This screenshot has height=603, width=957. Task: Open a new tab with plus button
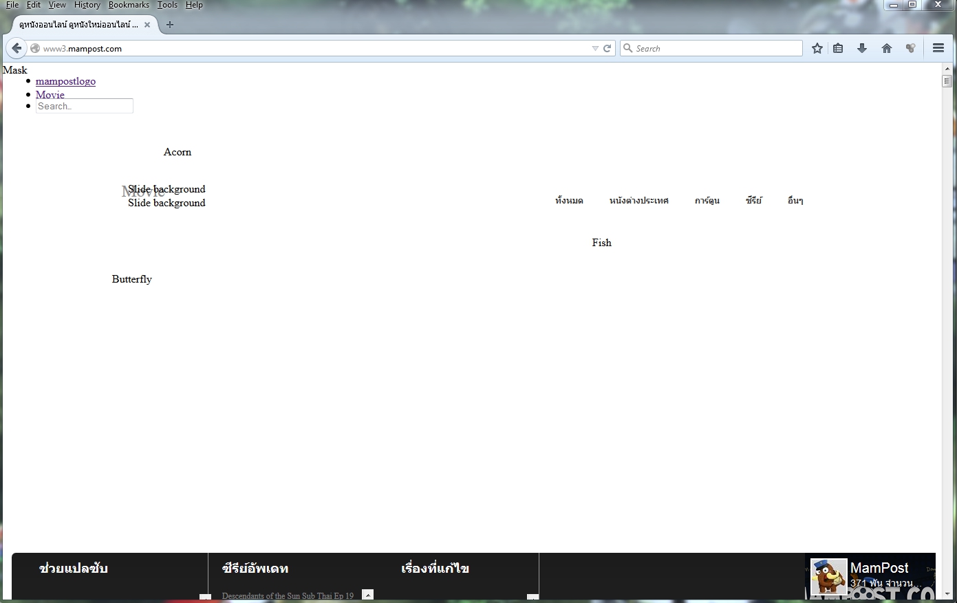pos(170,25)
